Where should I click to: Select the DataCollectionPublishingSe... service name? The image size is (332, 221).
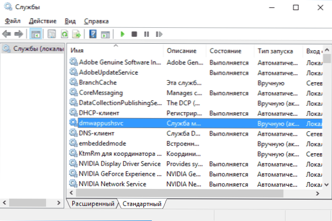pyautogui.click(x=120, y=103)
